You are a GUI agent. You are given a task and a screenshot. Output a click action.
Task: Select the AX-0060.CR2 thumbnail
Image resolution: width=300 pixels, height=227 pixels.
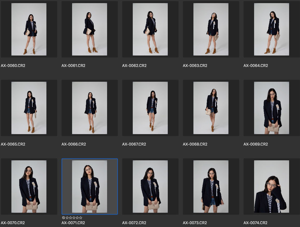tap(29, 29)
